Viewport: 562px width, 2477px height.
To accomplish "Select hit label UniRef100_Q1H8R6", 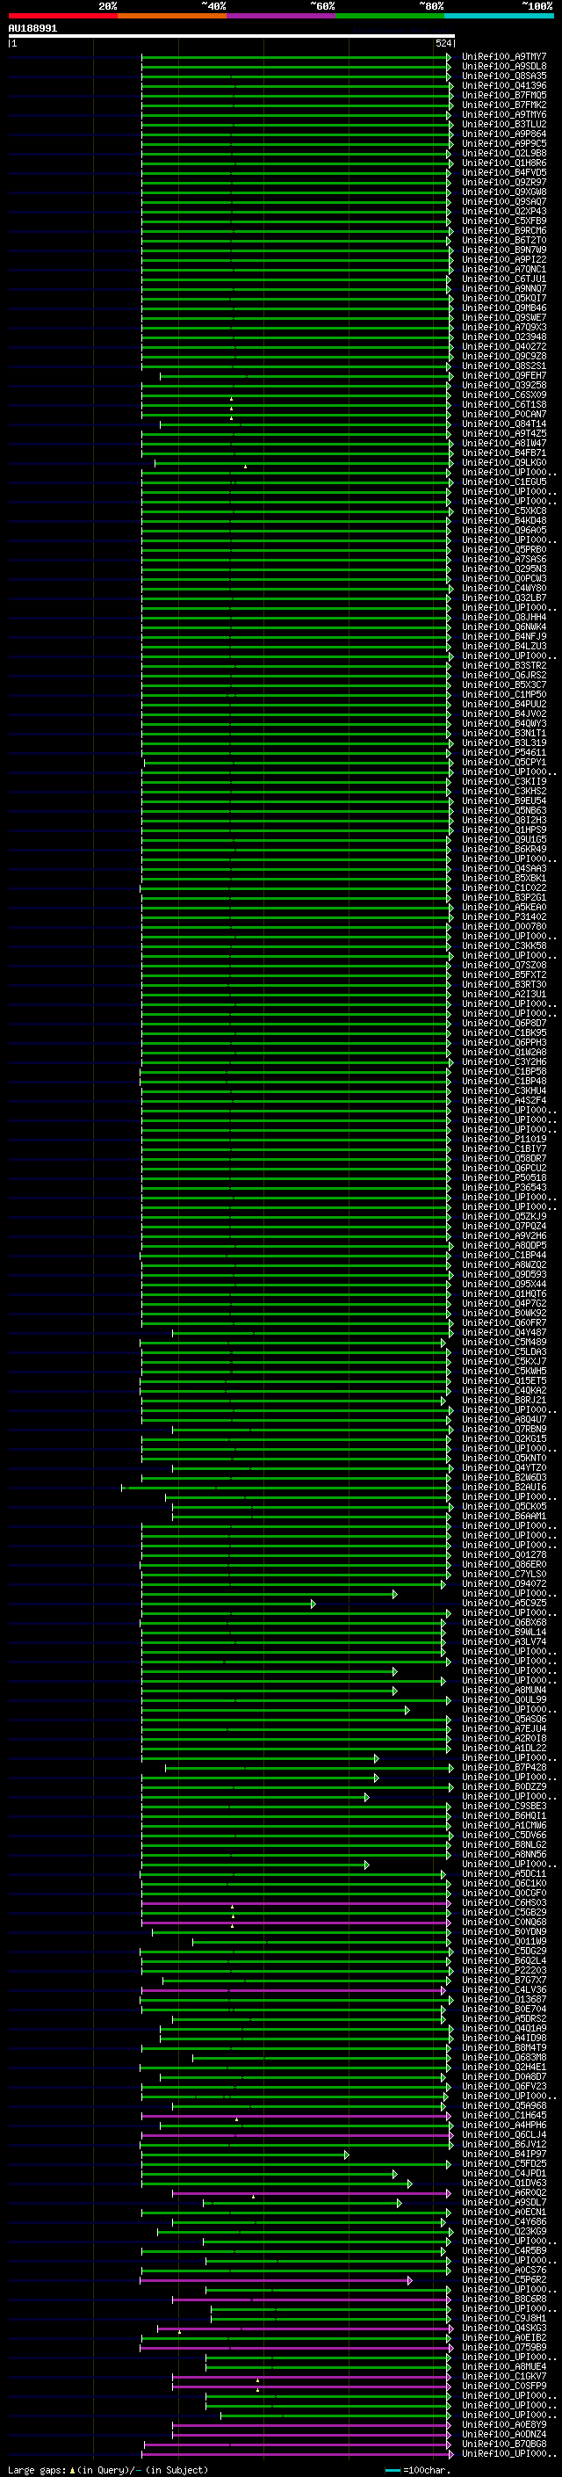I will tap(503, 163).
